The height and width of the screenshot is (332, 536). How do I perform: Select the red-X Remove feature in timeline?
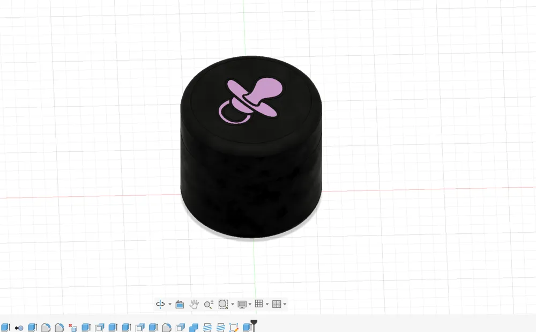[x=72, y=328]
